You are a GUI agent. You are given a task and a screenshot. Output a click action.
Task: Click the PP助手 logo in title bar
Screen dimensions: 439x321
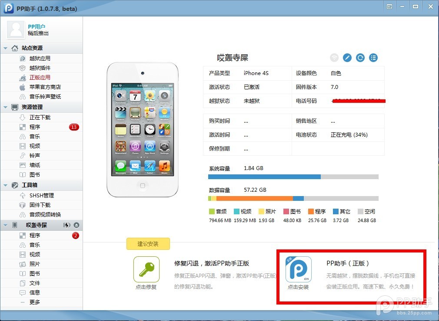[x=9, y=8]
